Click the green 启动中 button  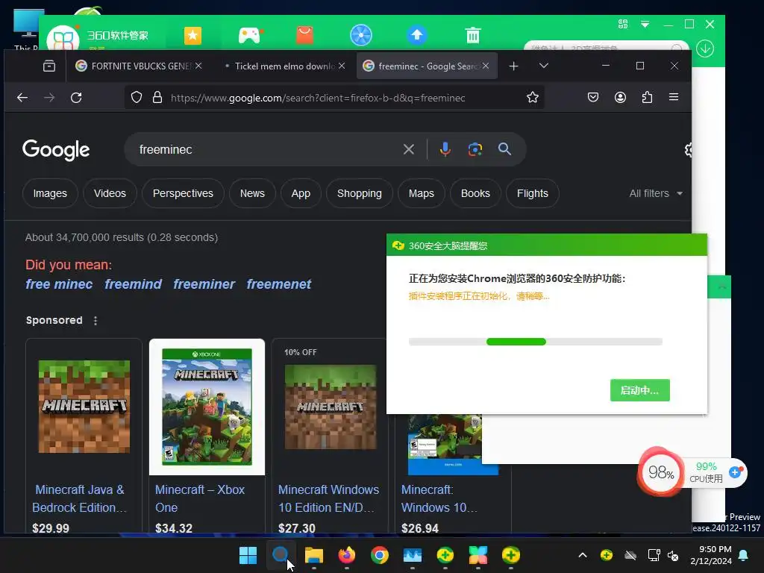pyautogui.click(x=639, y=390)
